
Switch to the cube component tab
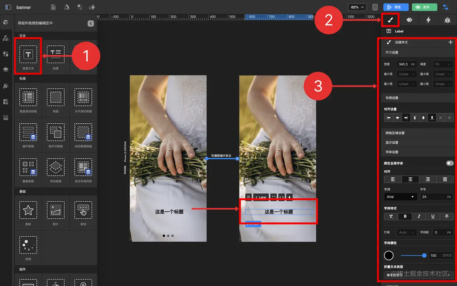point(447,20)
